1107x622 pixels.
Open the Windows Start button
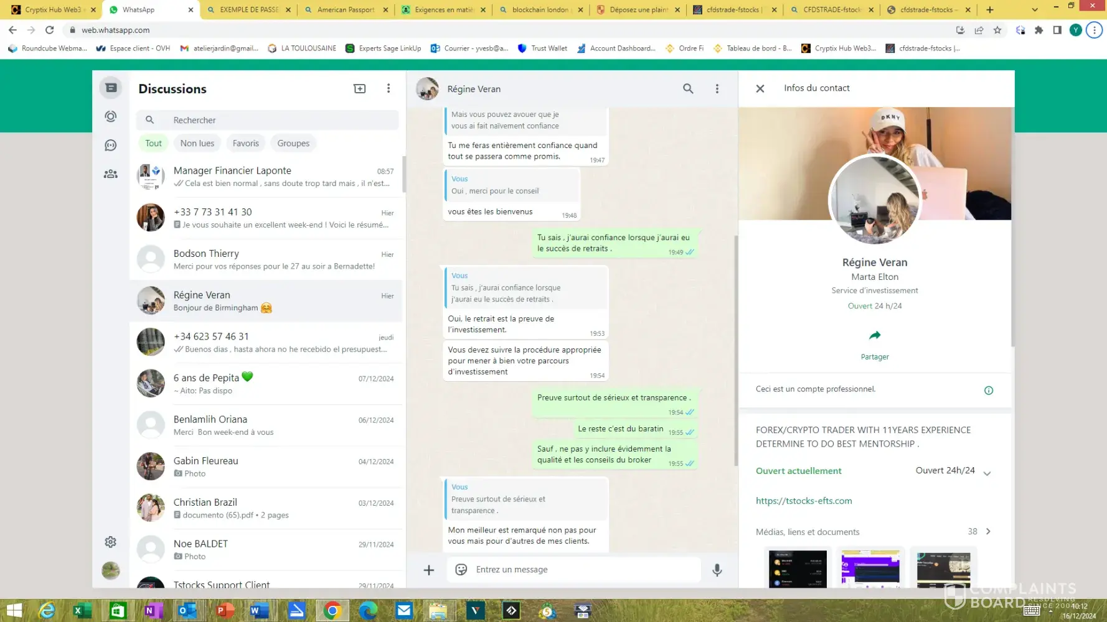click(x=14, y=611)
